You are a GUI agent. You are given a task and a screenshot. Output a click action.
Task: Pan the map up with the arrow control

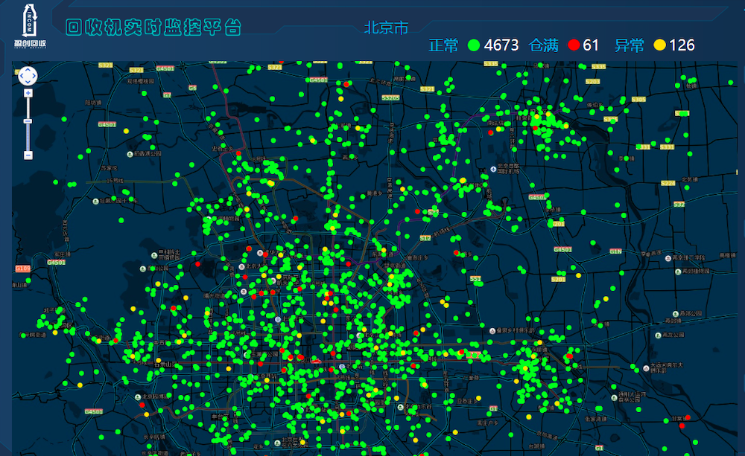coord(28,70)
